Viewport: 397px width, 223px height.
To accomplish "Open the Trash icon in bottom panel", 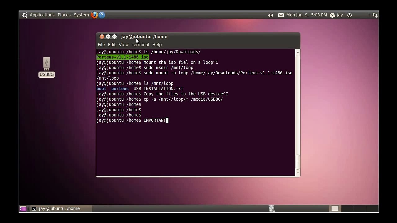I will pyautogui.click(x=272, y=208).
